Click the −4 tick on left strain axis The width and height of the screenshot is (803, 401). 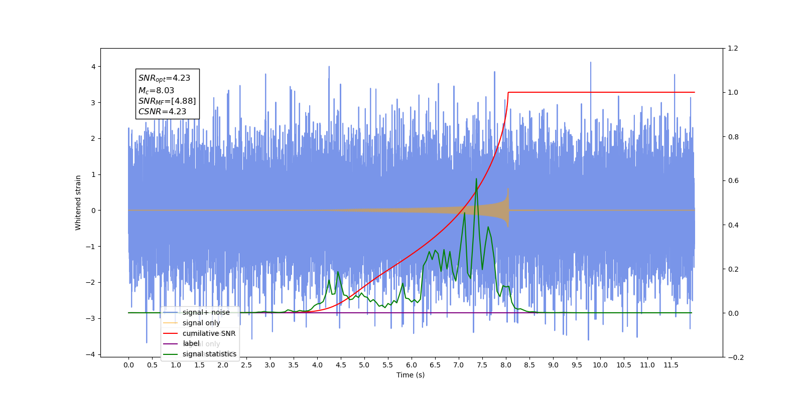click(x=90, y=354)
